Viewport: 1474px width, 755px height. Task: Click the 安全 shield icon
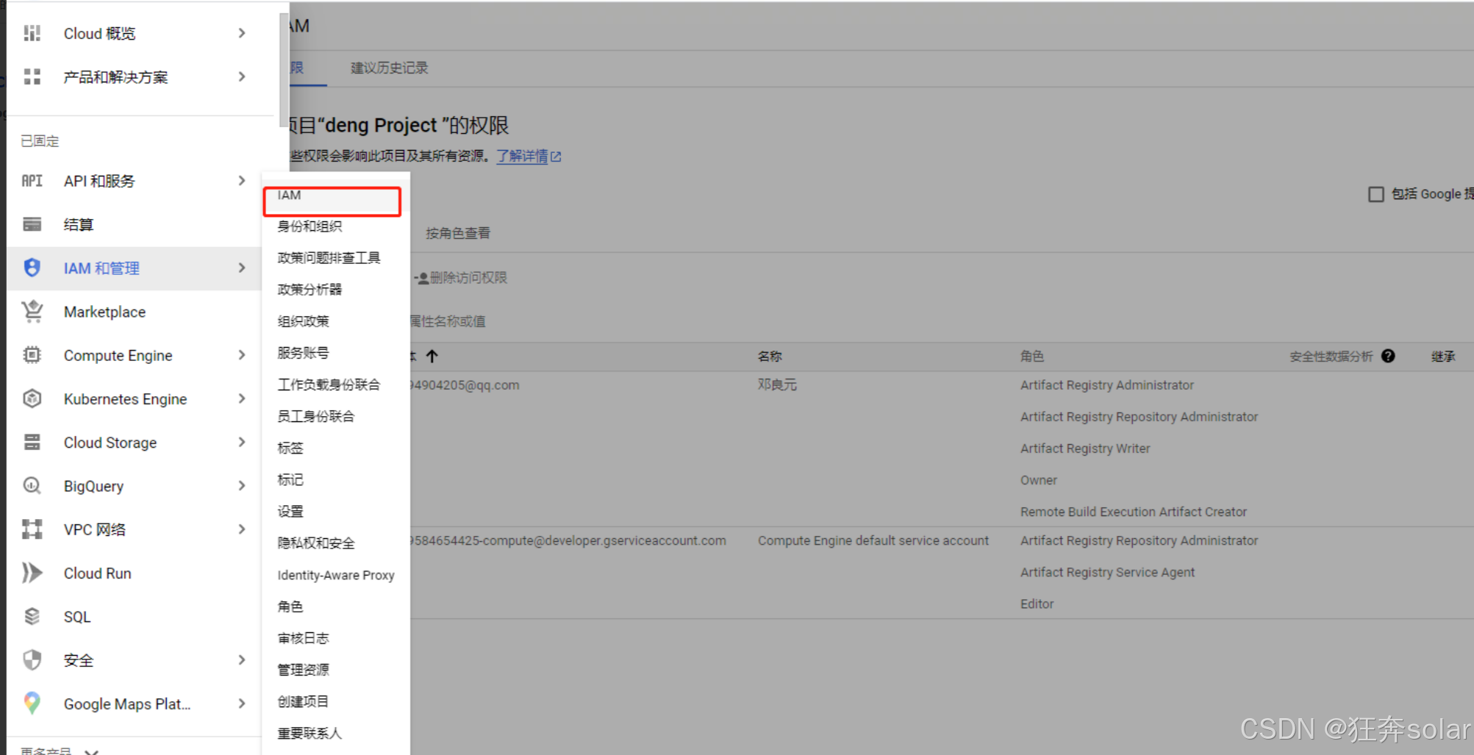[32, 660]
